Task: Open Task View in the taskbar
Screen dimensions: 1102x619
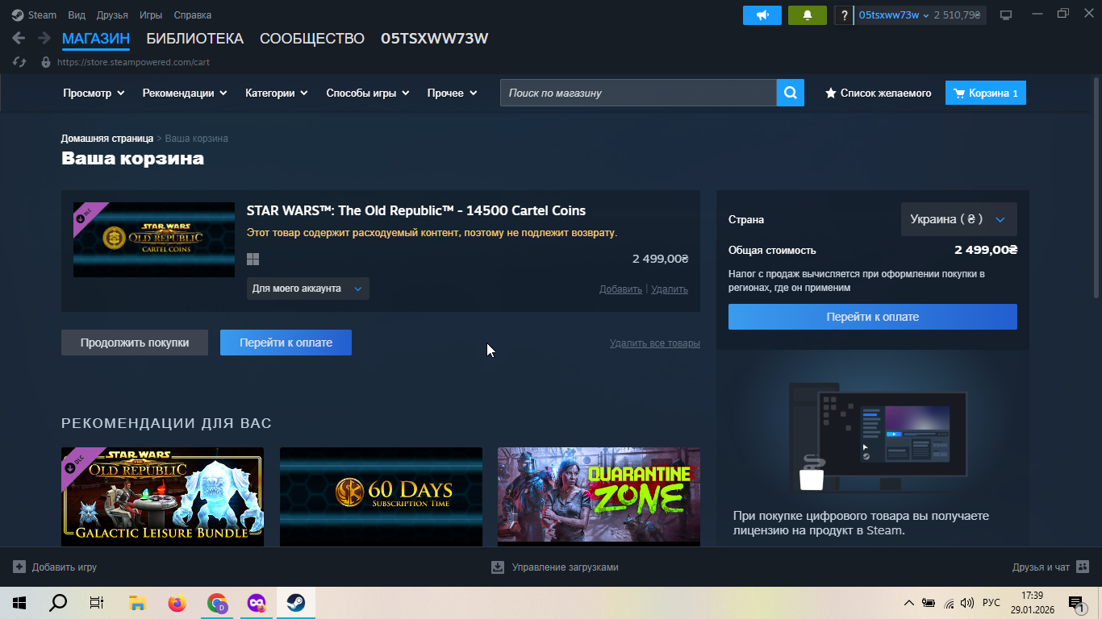Action: pos(97,603)
